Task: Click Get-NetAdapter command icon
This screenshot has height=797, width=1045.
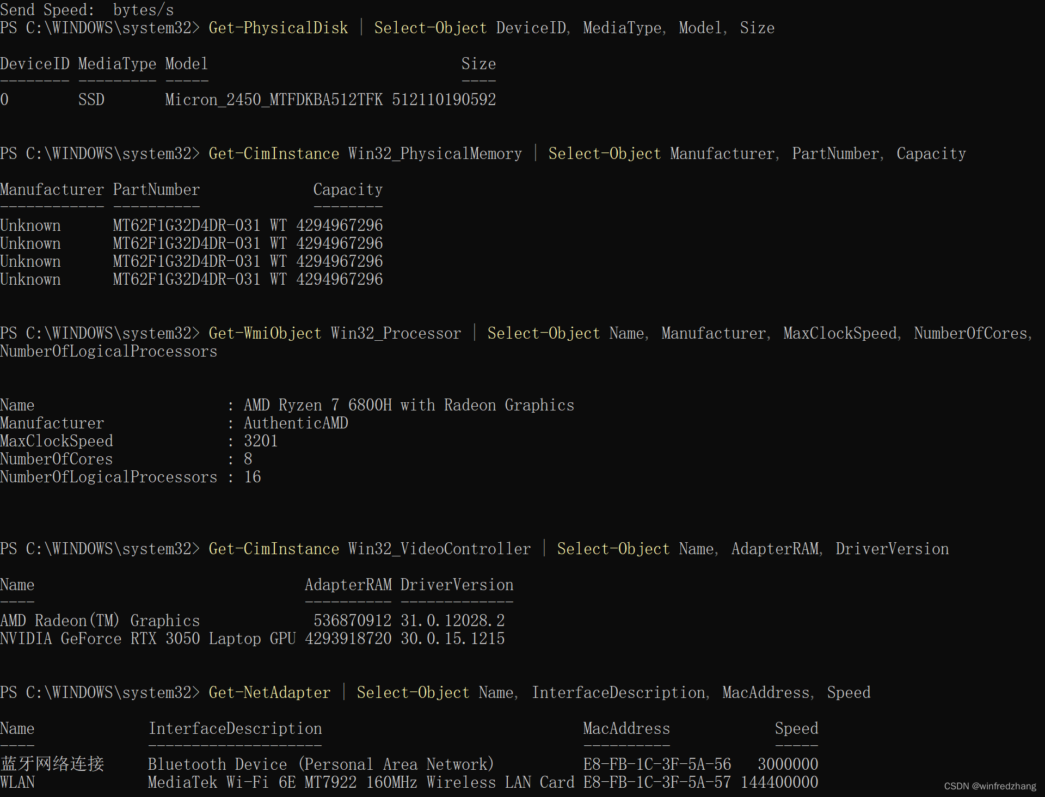Action: [x=262, y=691]
